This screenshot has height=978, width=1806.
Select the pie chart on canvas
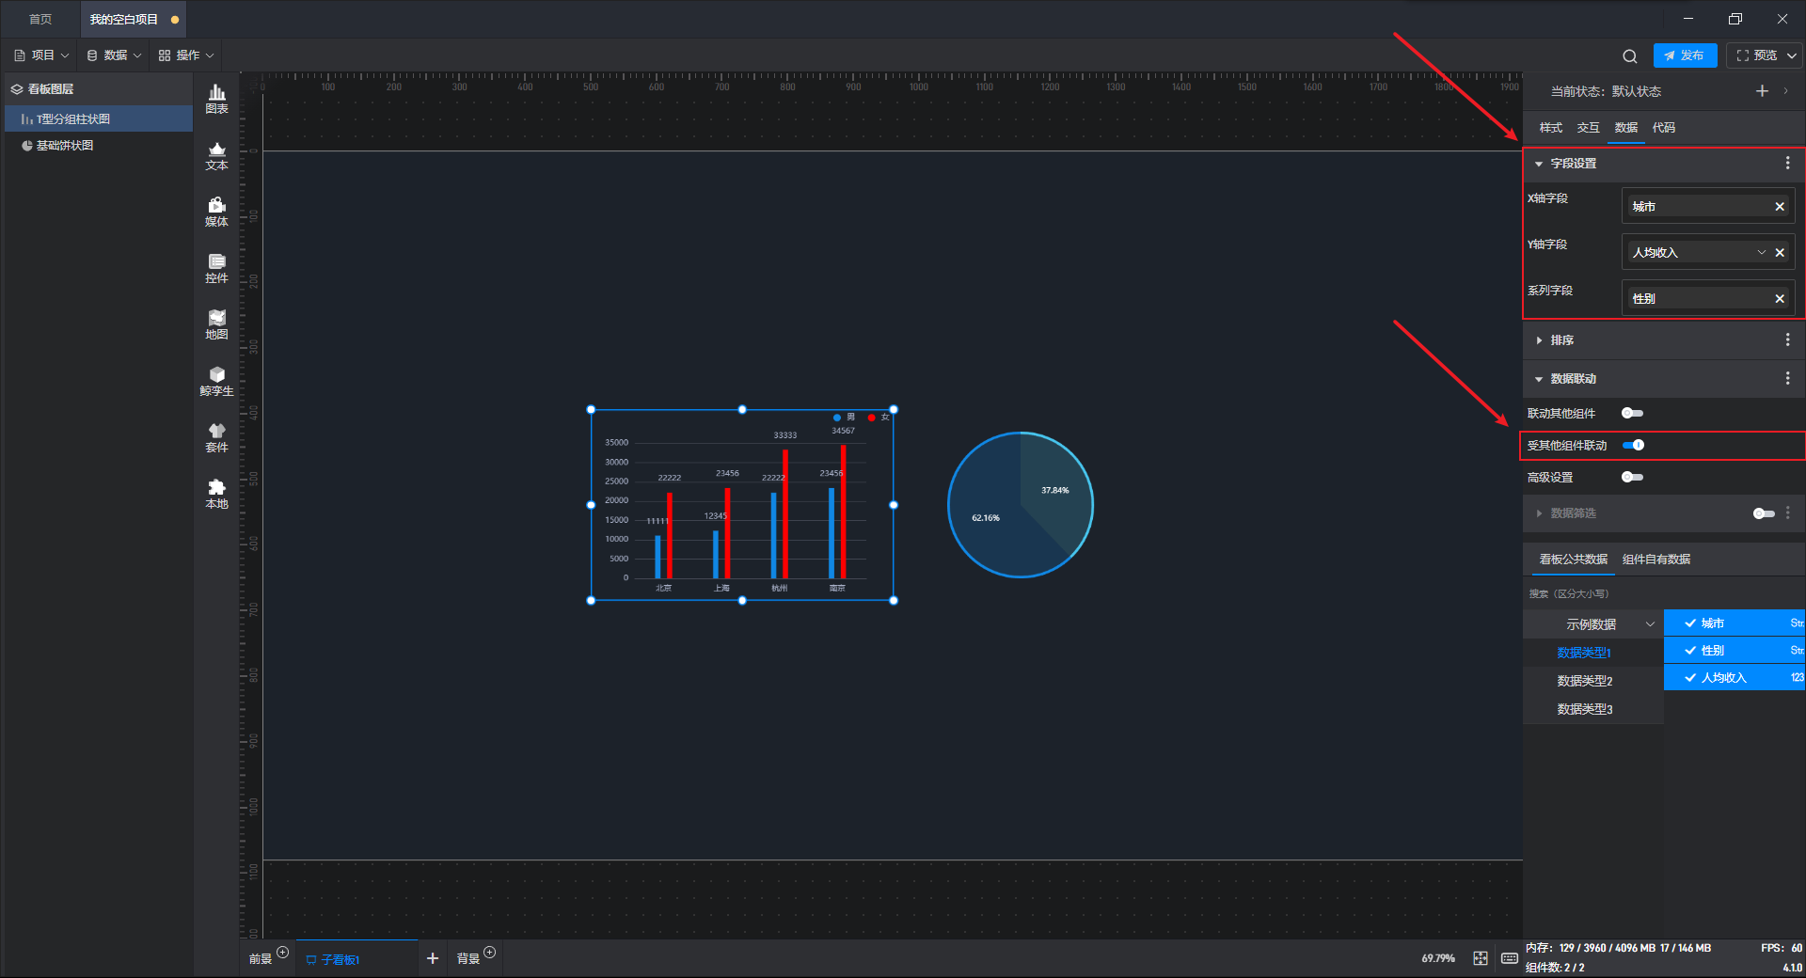pyautogui.click(x=1021, y=505)
